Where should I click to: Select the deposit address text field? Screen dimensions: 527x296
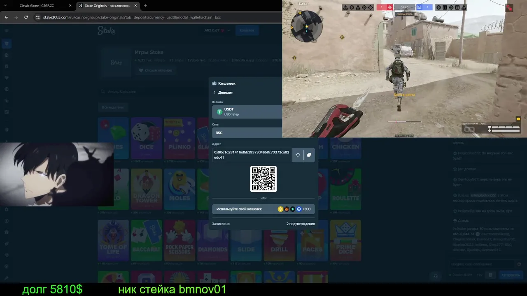(x=252, y=155)
